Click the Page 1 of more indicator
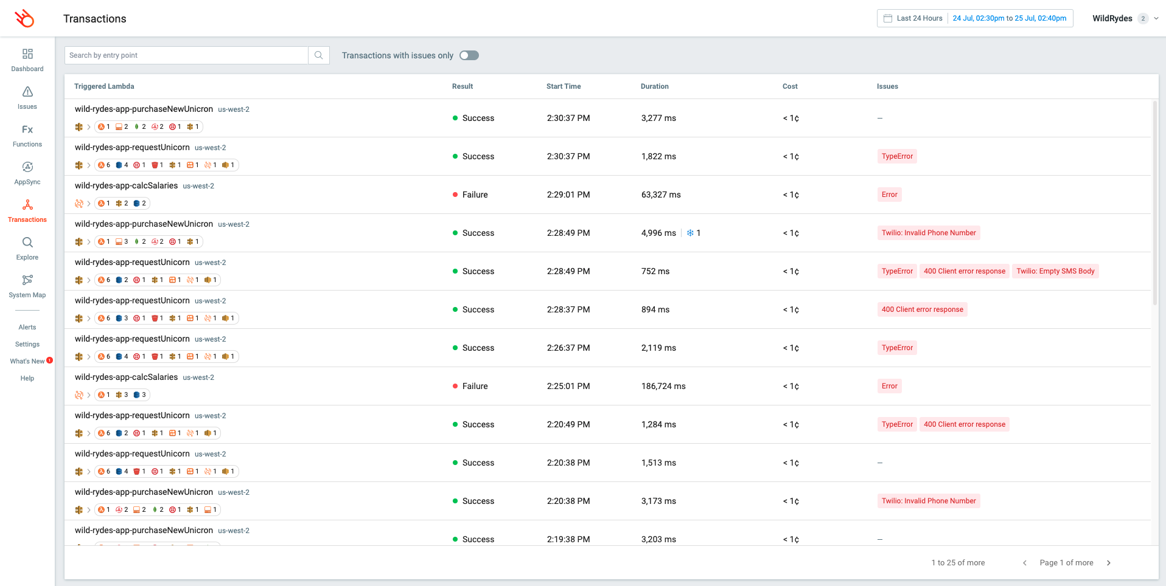Screen dimensions: 1166x586 pos(1066,563)
